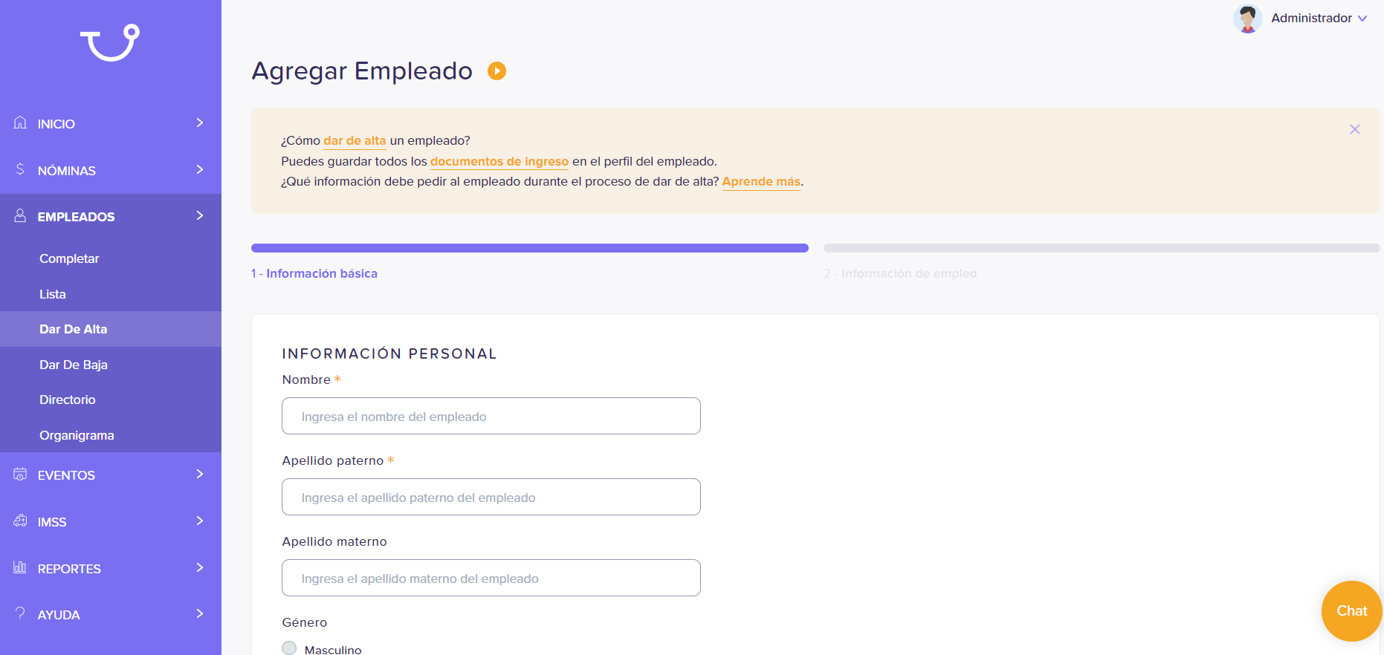Click the app logo in the sidebar
The height and width of the screenshot is (655, 1384).
click(x=110, y=42)
